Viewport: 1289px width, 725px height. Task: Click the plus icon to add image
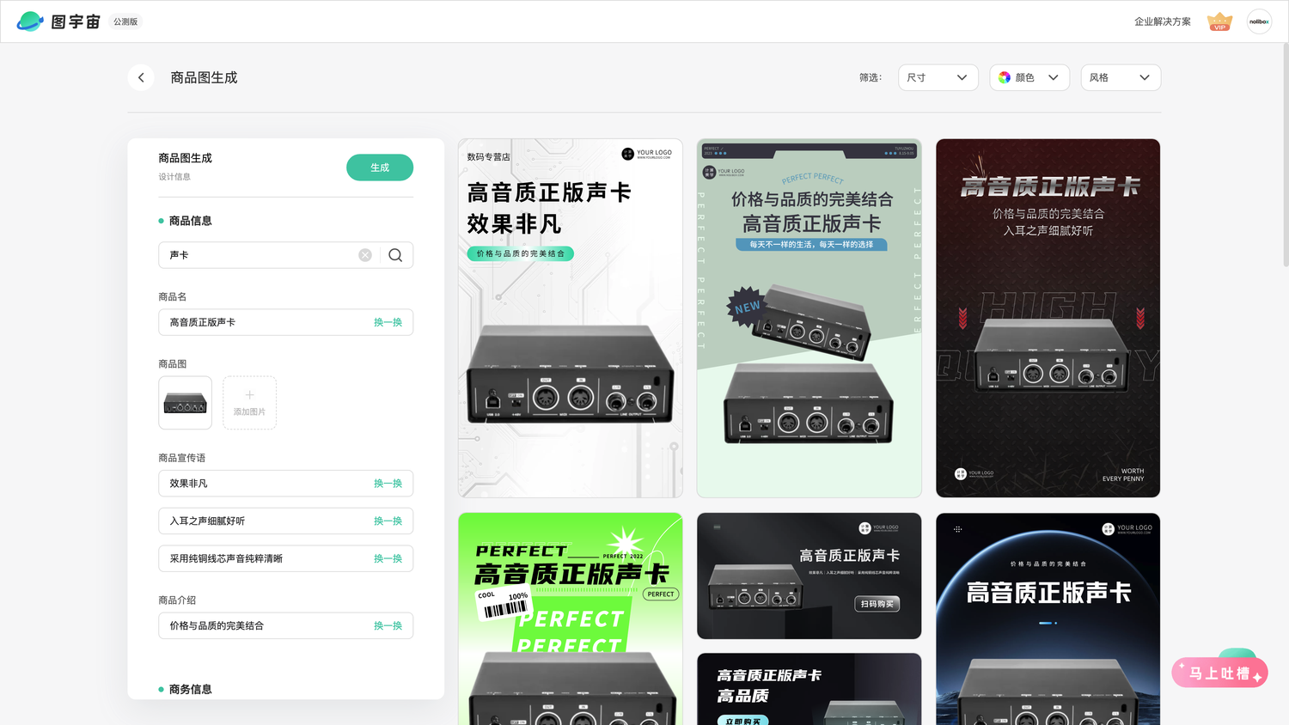point(249,395)
